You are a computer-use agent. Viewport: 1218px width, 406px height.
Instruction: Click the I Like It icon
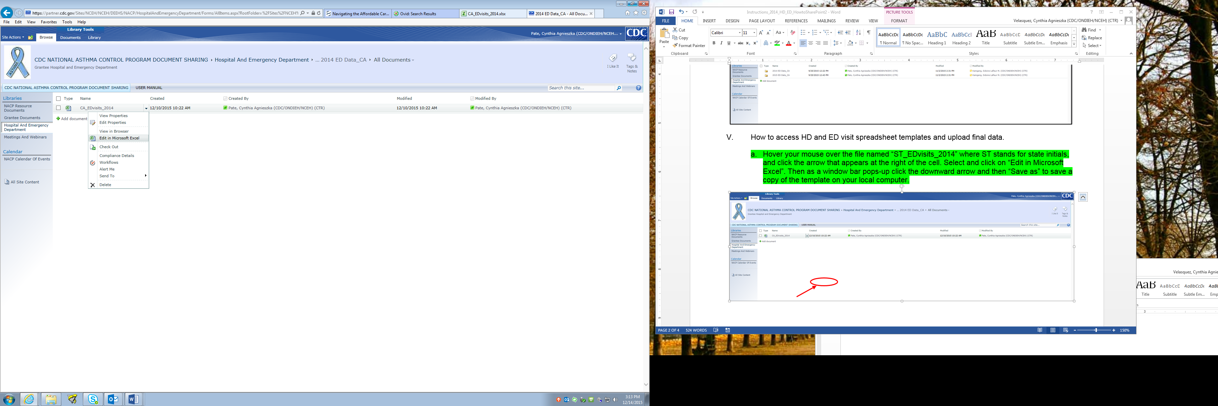(613, 58)
